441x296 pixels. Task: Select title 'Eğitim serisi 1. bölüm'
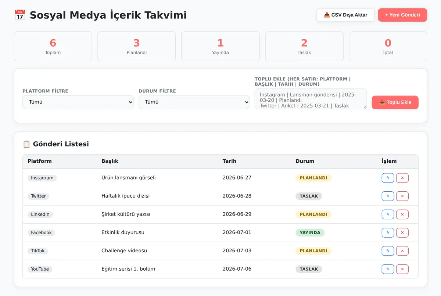coord(128,269)
